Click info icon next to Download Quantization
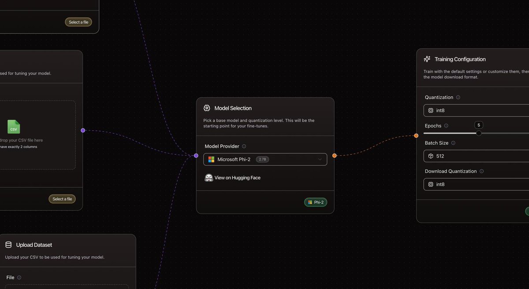This screenshot has height=289, width=529. pyautogui.click(x=481, y=172)
